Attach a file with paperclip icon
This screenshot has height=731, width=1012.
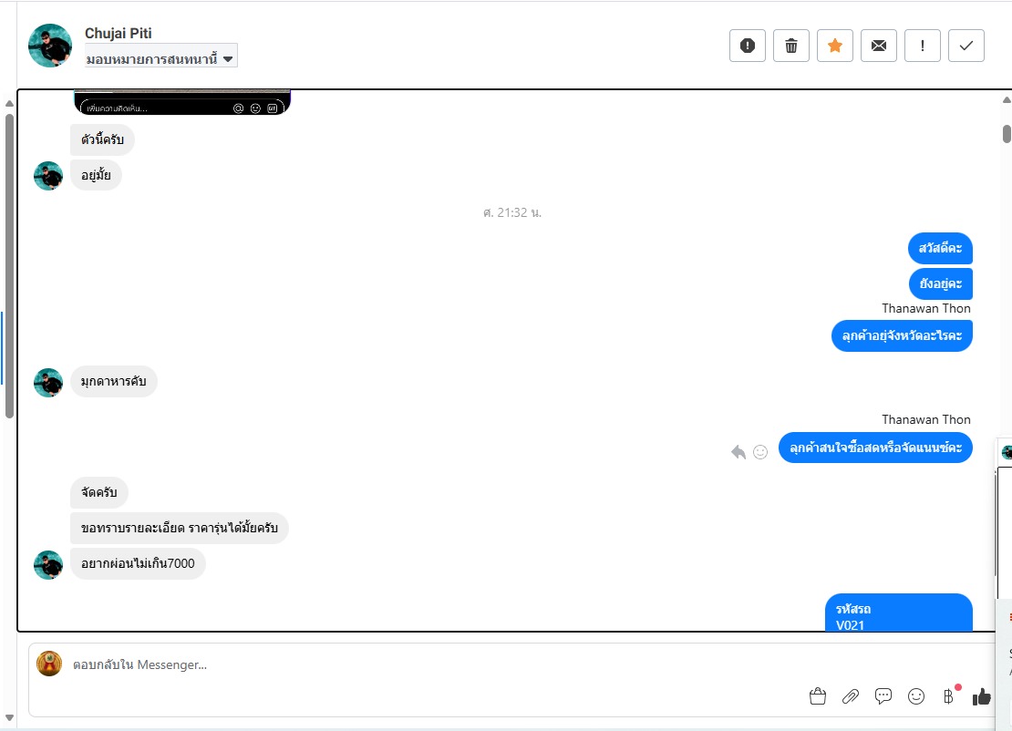851,696
